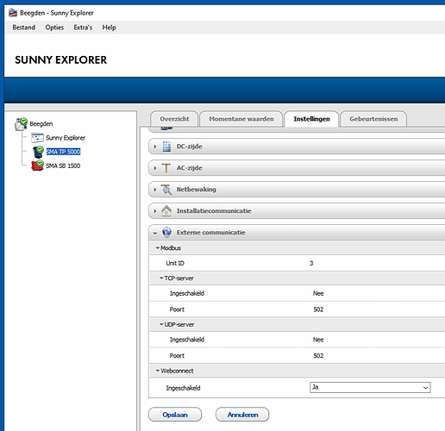Image resolution: width=445 pixels, height=431 pixels.
Task: Open the Opties menu
Action: pyautogui.click(x=54, y=28)
